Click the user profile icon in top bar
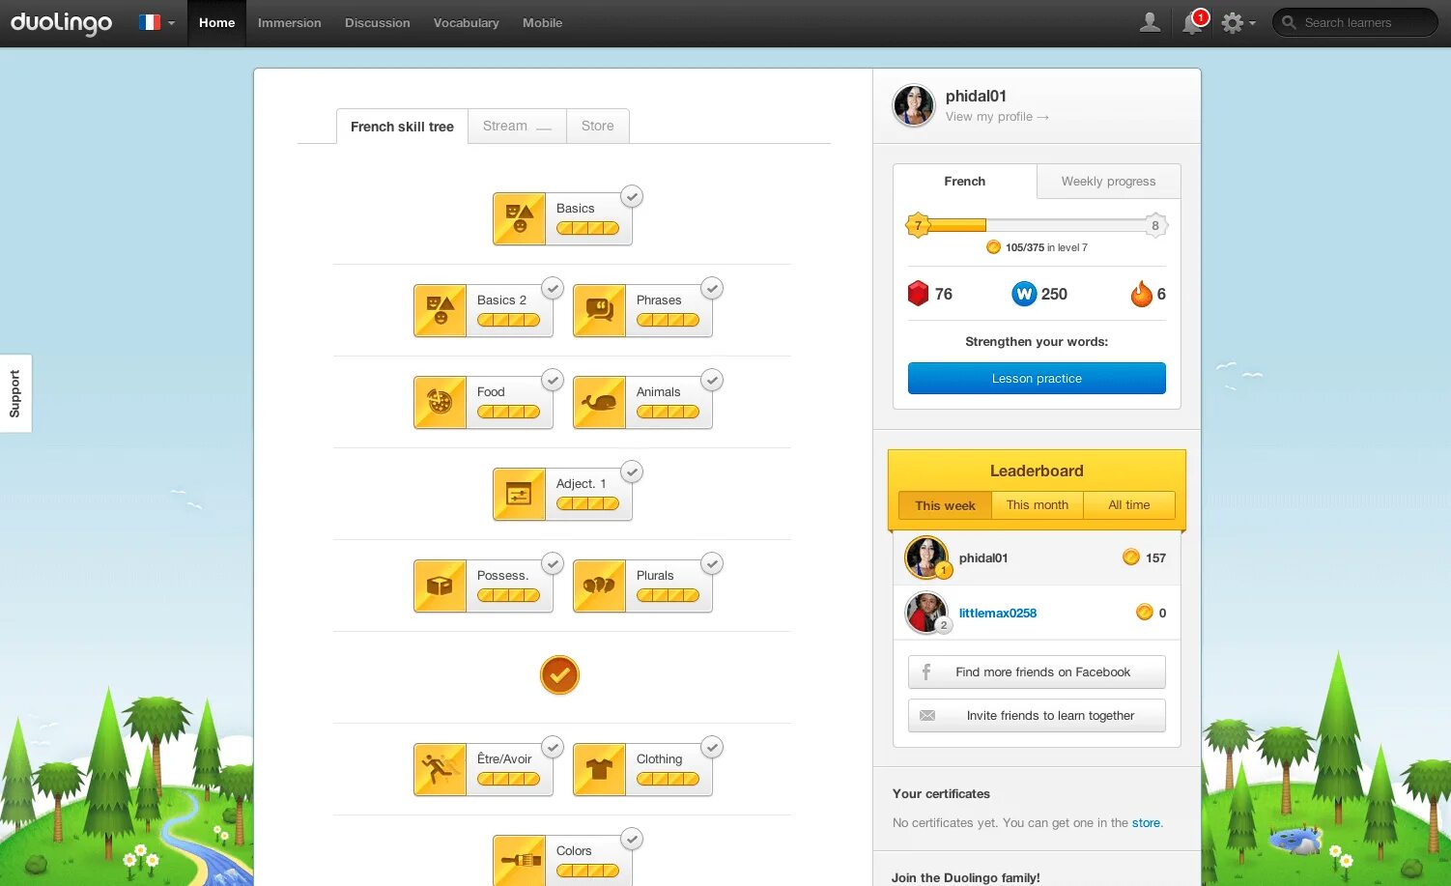This screenshot has width=1451, height=886. 1150,22
